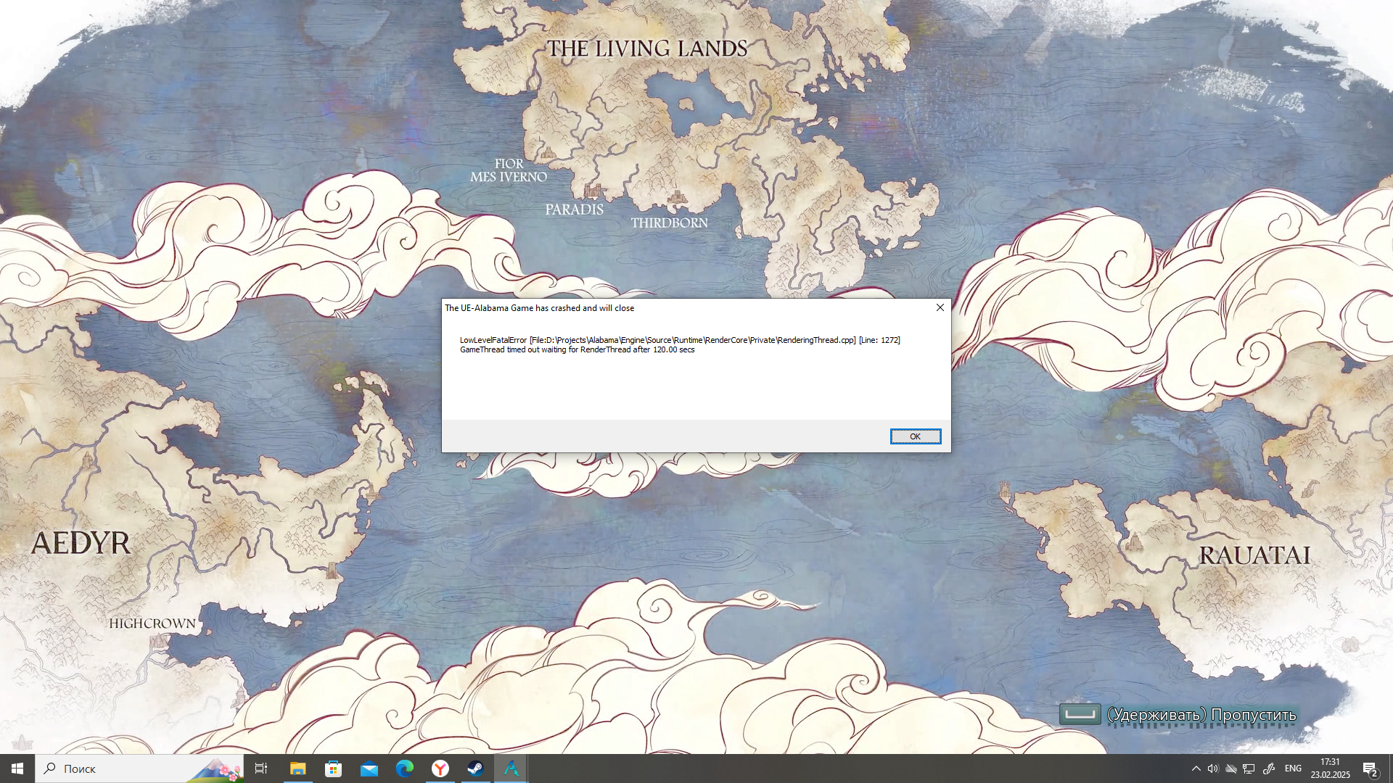Click OK in the crash dialog
Image resolution: width=1393 pixels, height=783 pixels.
(x=915, y=436)
